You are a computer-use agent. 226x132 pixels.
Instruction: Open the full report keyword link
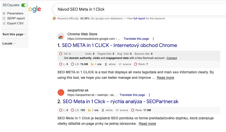tap(139, 18)
